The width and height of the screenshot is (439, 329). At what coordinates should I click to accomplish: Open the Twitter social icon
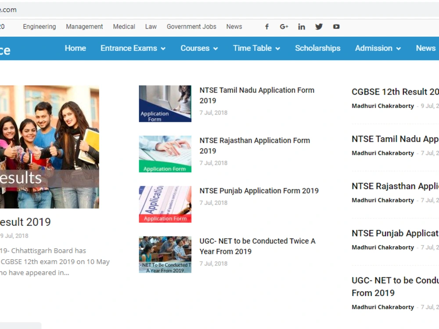coord(319,27)
